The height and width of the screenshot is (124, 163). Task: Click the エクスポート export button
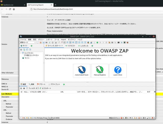tap(45, 88)
